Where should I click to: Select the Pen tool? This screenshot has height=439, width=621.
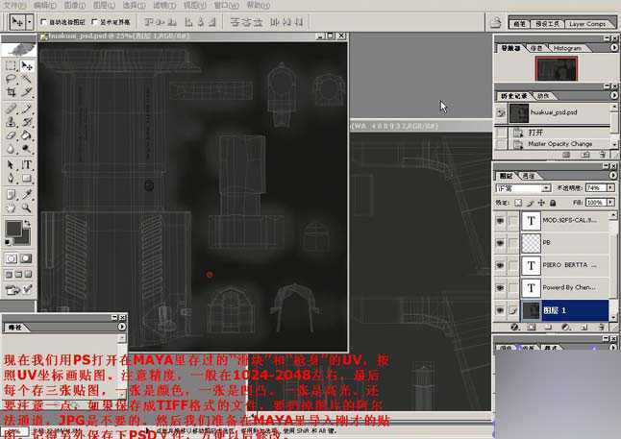[x=12, y=179]
